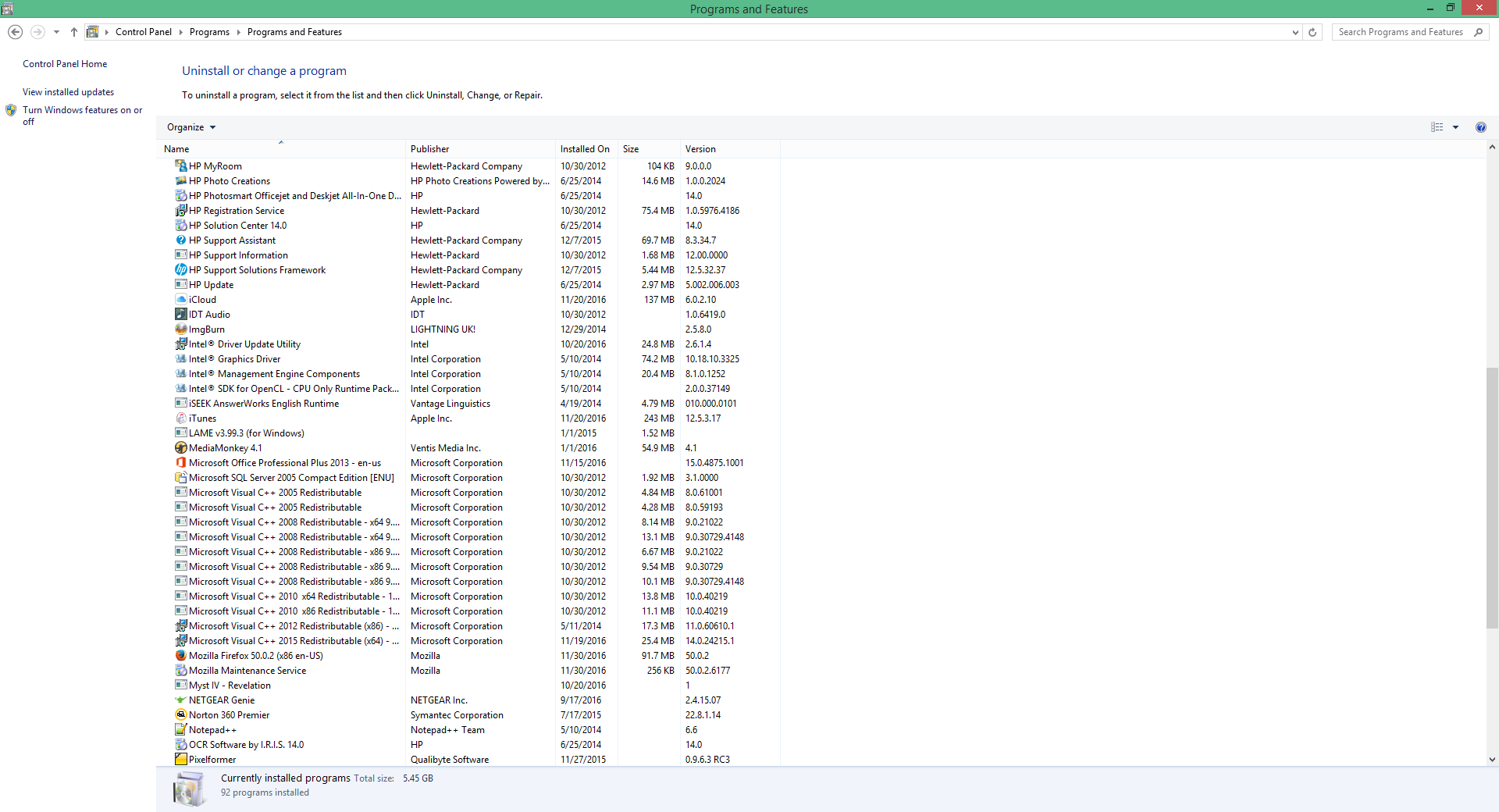Click the Intel Graphics Driver icon

[181, 358]
